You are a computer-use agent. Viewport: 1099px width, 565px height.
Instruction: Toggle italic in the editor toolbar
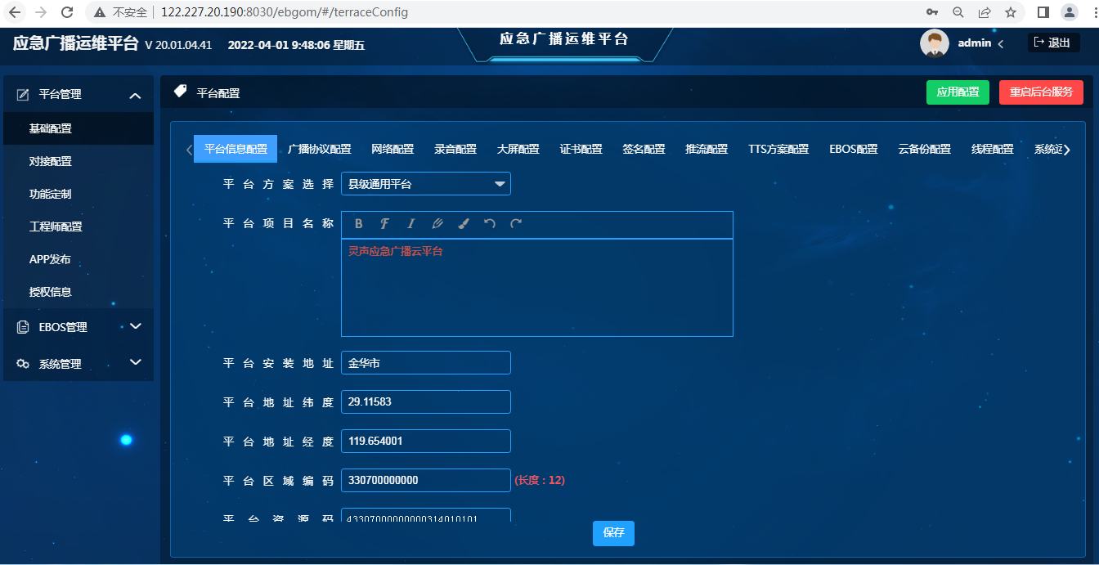click(410, 224)
